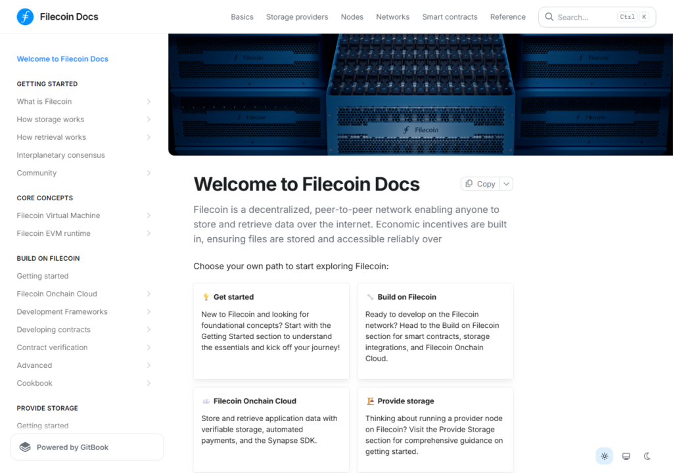Click the icon beside Provide storage title
The width and height of the screenshot is (673, 473).
(x=370, y=401)
